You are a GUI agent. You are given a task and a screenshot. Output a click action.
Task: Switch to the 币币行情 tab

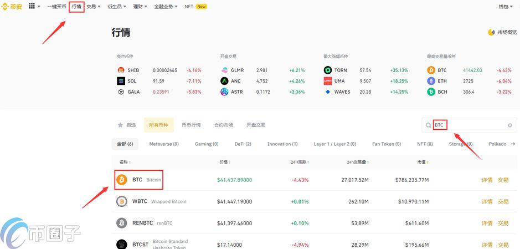[191, 125]
